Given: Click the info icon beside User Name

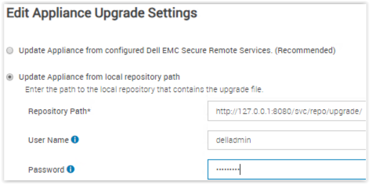Looking at the screenshot, I should coord(75,140).
